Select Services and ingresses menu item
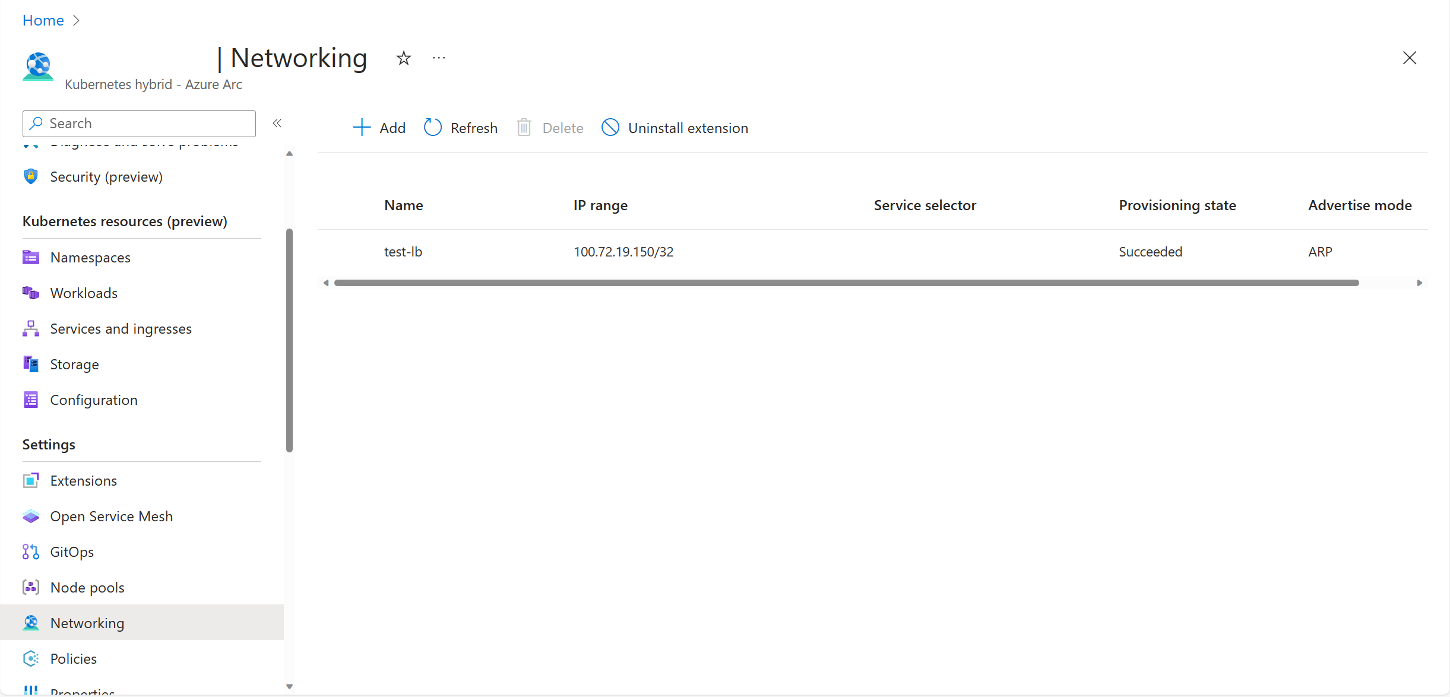The height and width of the screenshot is (697, 1450). [x=121, y=329]
